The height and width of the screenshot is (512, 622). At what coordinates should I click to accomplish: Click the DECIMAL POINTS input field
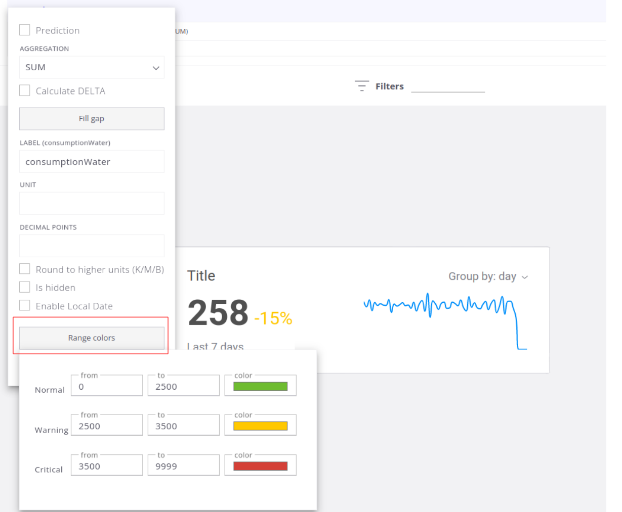pos(92,246)
